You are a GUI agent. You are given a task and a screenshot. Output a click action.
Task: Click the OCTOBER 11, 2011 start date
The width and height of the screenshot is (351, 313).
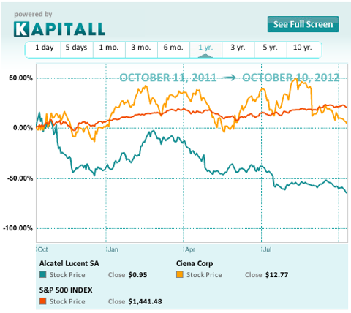(x=168, y=78)
